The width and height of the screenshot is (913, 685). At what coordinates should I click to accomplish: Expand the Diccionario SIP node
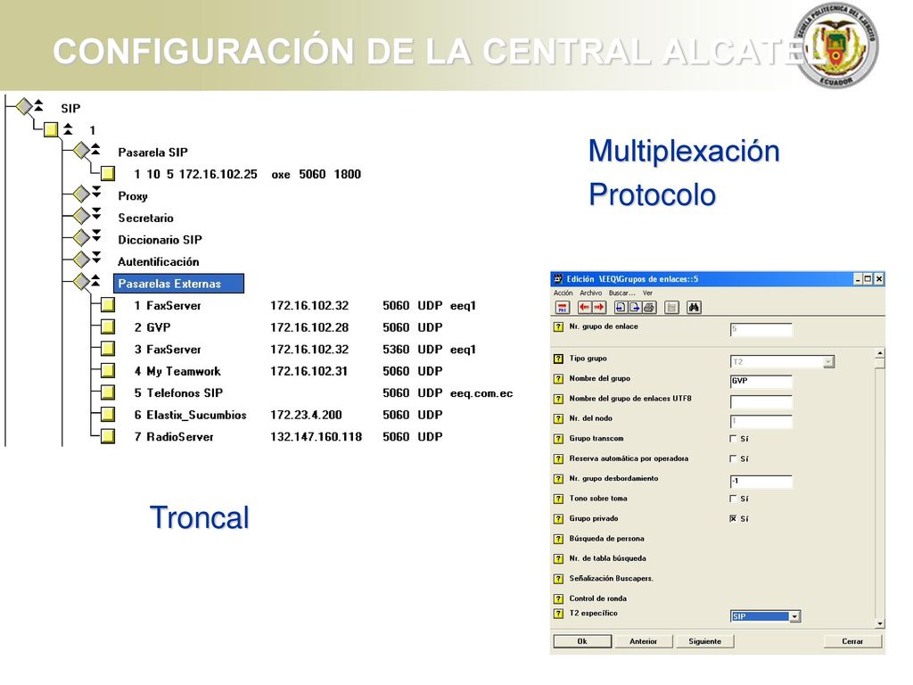96,236
